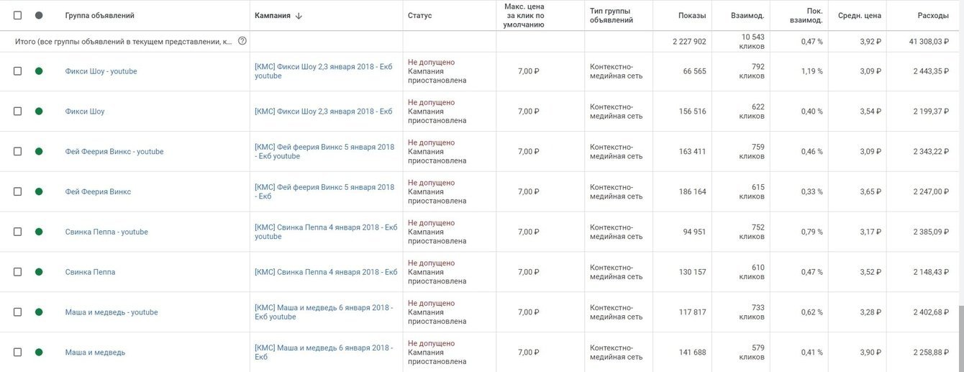Click green status dot for Маша и медведь
Viewport: 964px width, 372px height.
pos(39,353)
